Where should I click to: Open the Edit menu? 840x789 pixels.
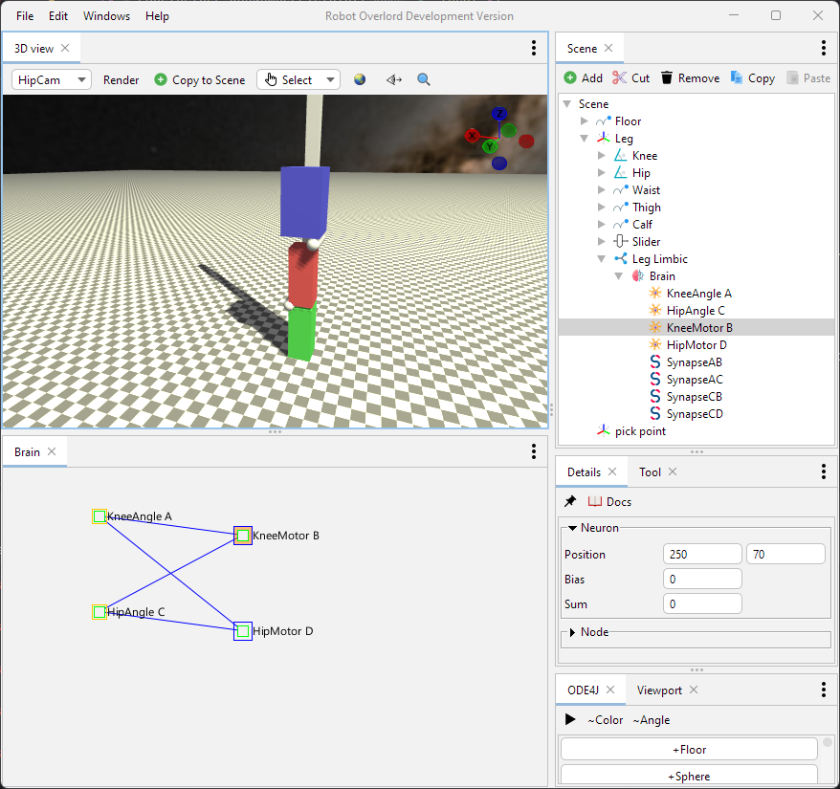[57, 16]
